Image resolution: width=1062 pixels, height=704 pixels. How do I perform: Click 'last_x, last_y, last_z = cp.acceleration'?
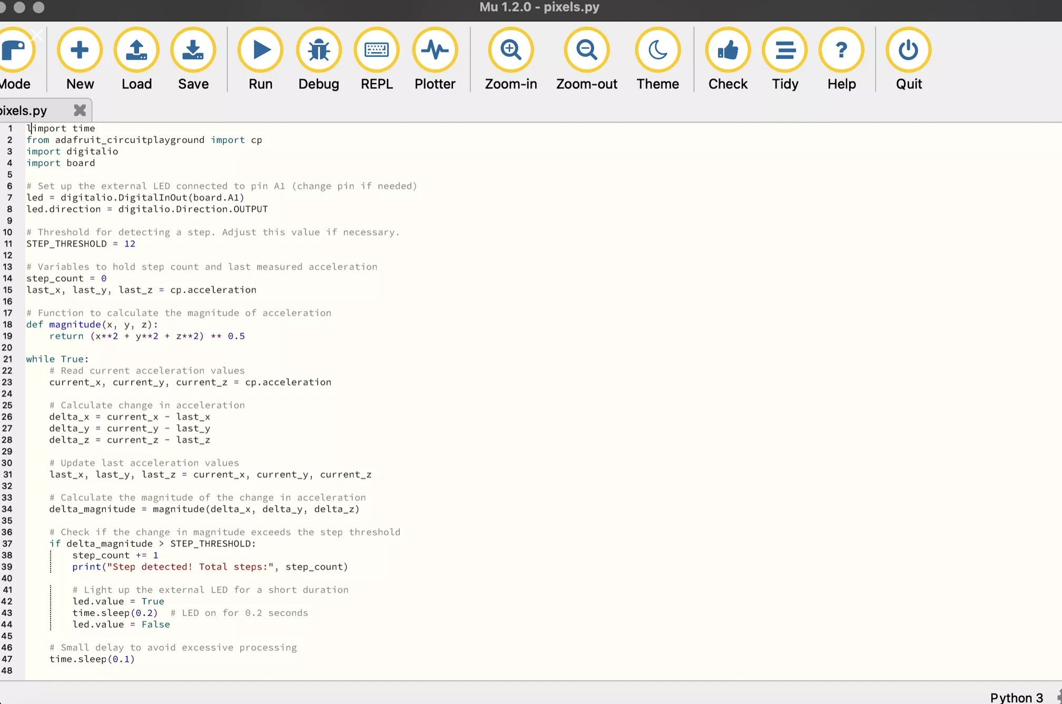coord(141,290)
